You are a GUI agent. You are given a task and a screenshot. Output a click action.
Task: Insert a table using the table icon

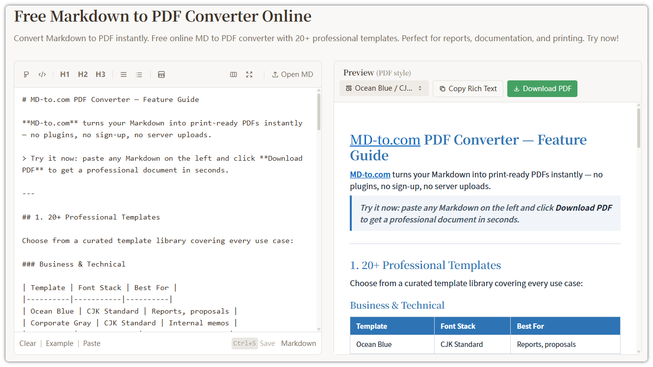point(161,74)
